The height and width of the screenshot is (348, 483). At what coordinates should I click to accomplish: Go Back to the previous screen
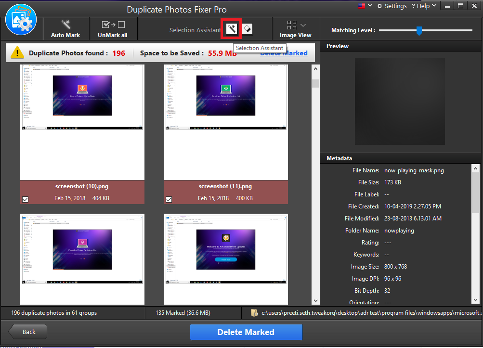coord(28,332)
